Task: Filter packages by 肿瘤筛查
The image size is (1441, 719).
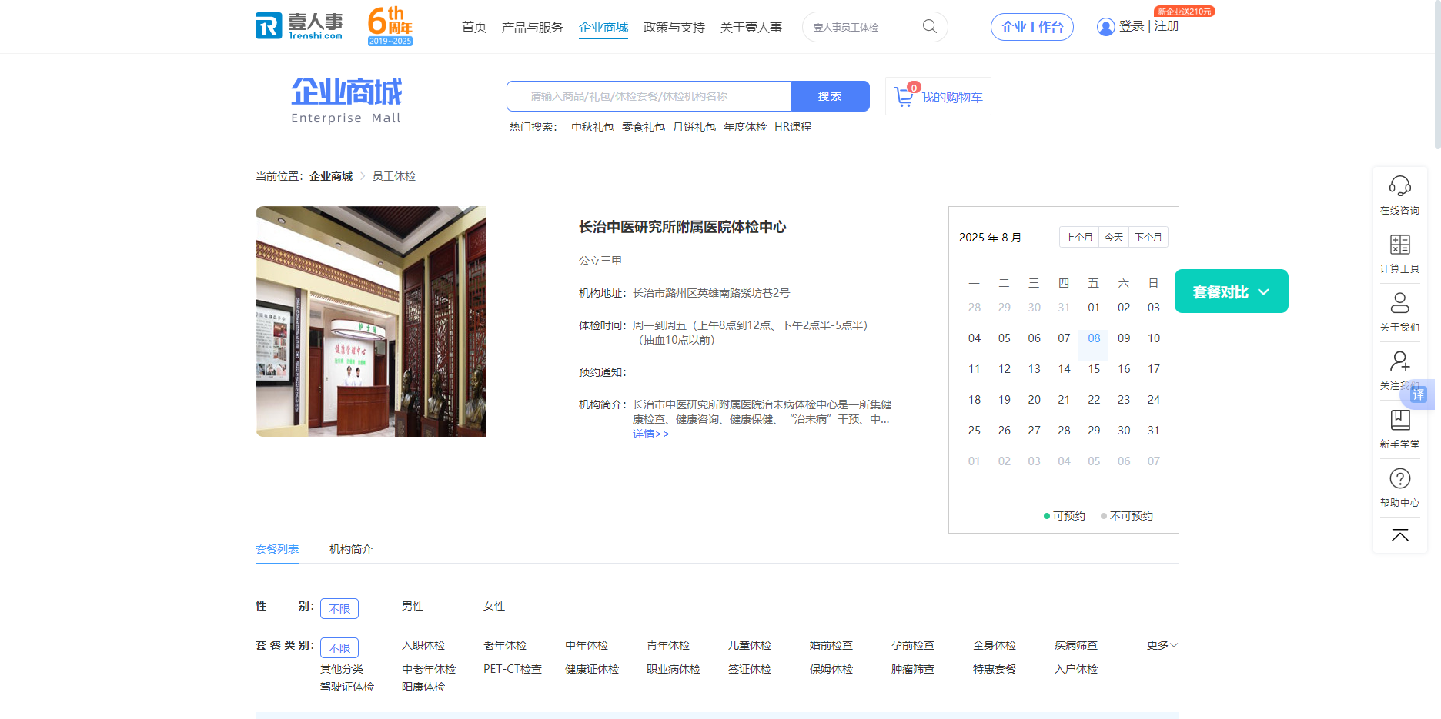Action: 913,670
